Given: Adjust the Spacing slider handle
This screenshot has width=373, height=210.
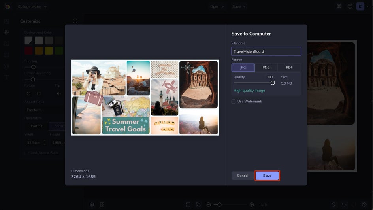Looking at the screenshot, I should click(x=33, y=67).
